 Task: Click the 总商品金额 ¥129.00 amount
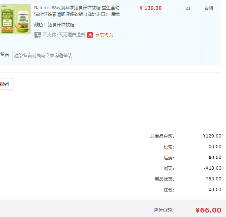point(212,136)
